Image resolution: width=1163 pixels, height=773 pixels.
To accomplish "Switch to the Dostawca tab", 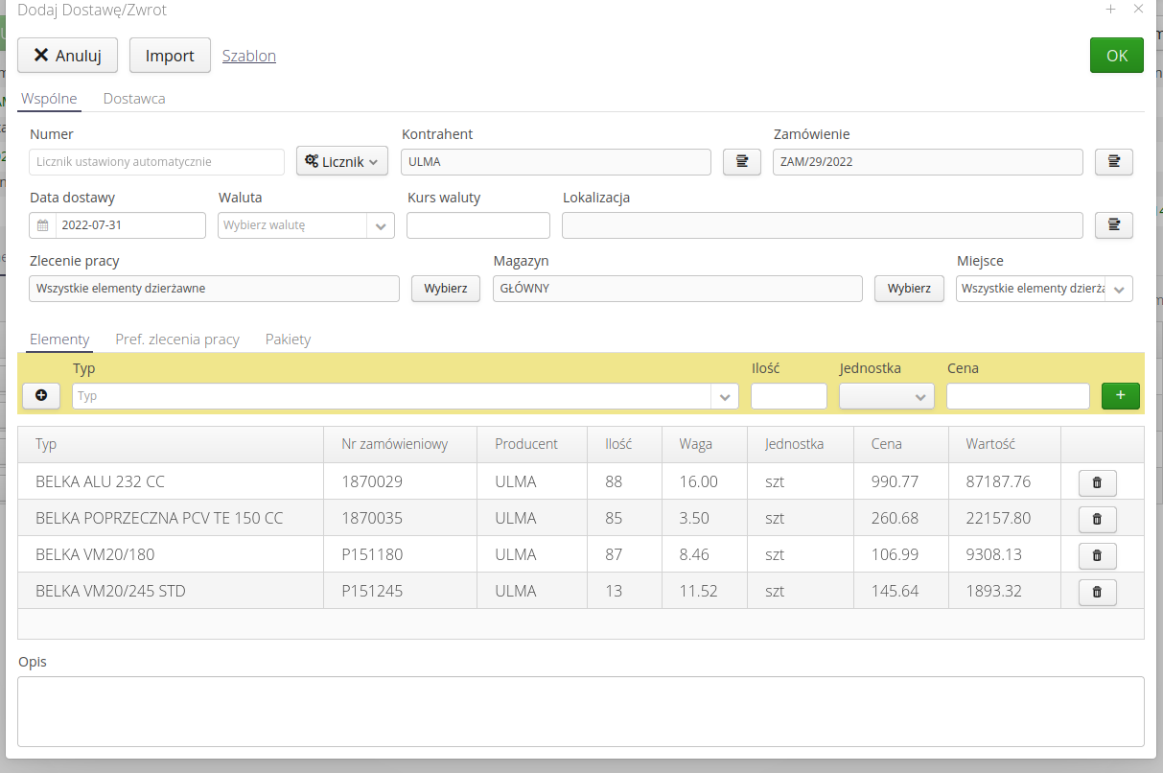I will coord(133,98).
